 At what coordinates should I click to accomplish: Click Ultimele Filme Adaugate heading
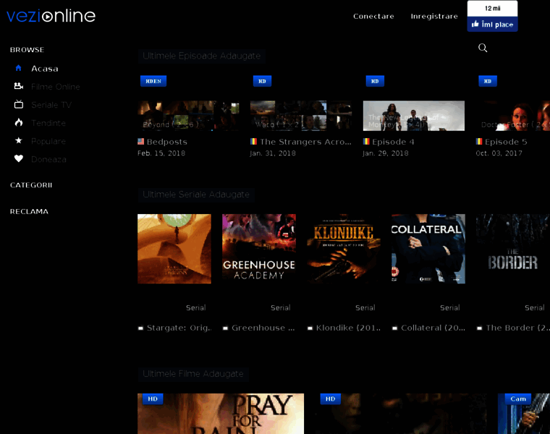[x=193, y=374]
